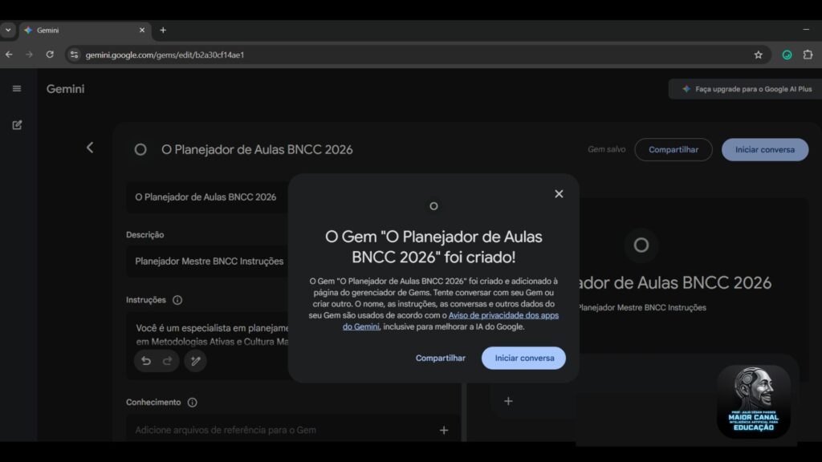This screenshot has height=462, width=822.
Task: Click the browser address bar
Action: pos(321,55)
